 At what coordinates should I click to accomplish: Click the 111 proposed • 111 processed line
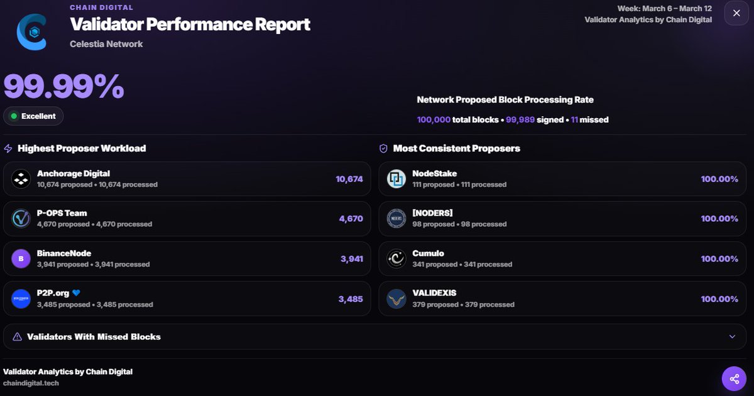(x=459, y=185)
